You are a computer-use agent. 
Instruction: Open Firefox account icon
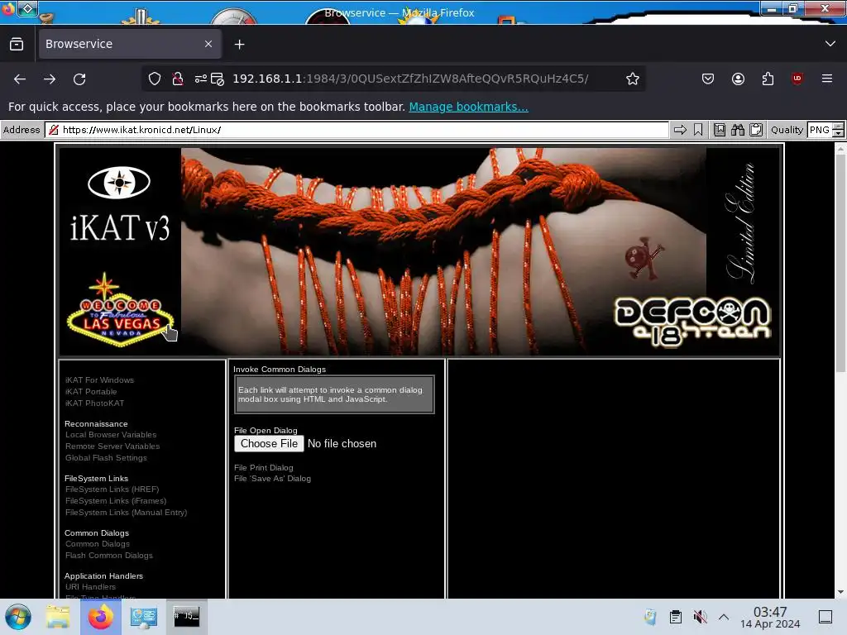[x=738, y=79]
